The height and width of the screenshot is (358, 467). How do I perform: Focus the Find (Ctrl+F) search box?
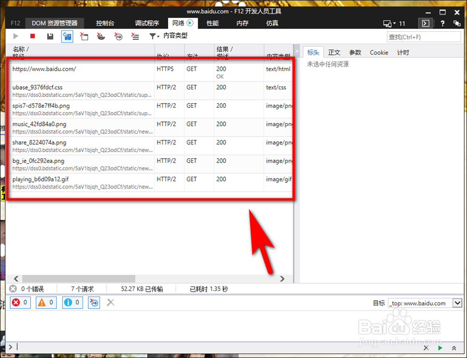coord(424,37)
